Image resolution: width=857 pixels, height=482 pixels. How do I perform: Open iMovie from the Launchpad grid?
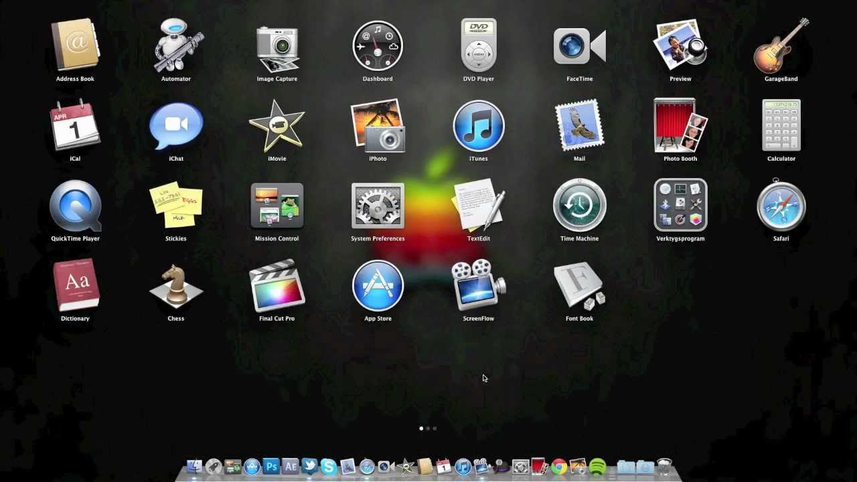coord(277,125)
